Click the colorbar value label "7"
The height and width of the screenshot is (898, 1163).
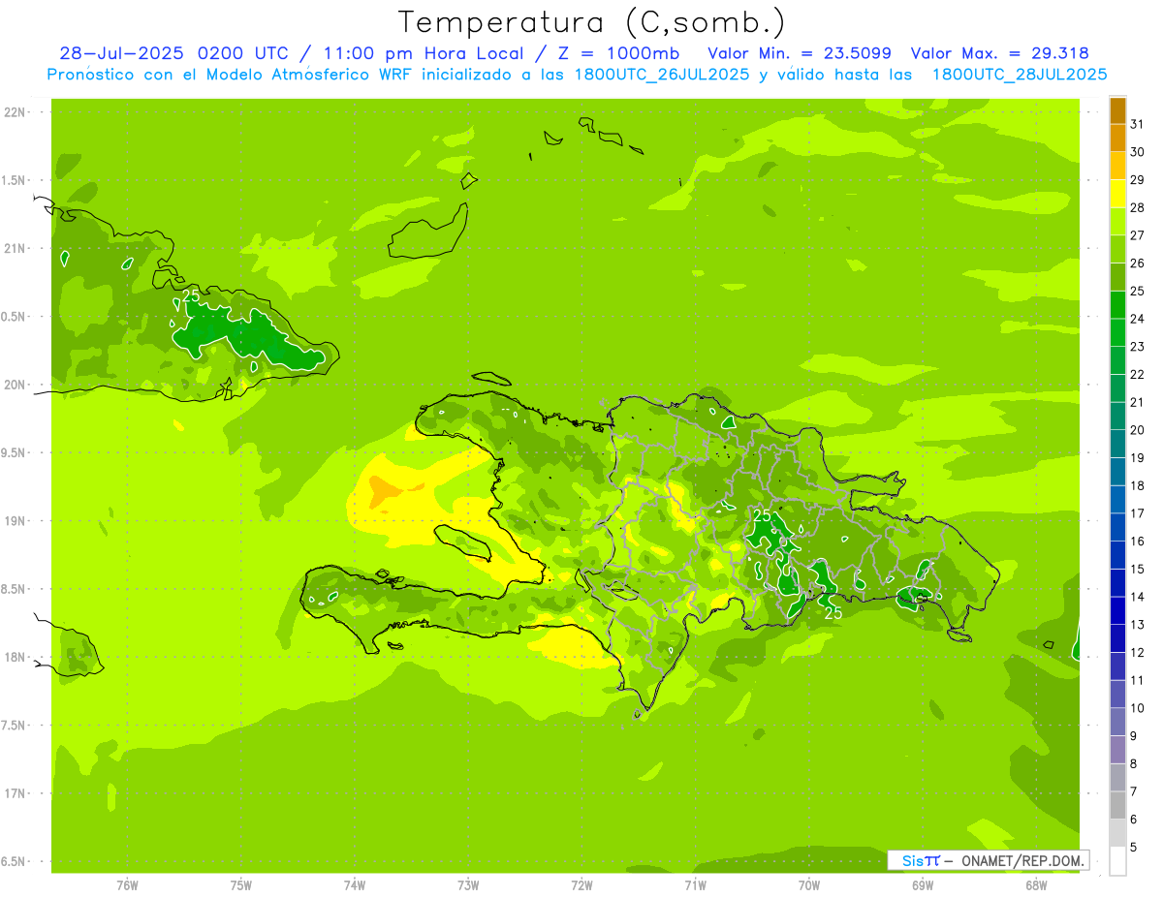point(1134,791)
